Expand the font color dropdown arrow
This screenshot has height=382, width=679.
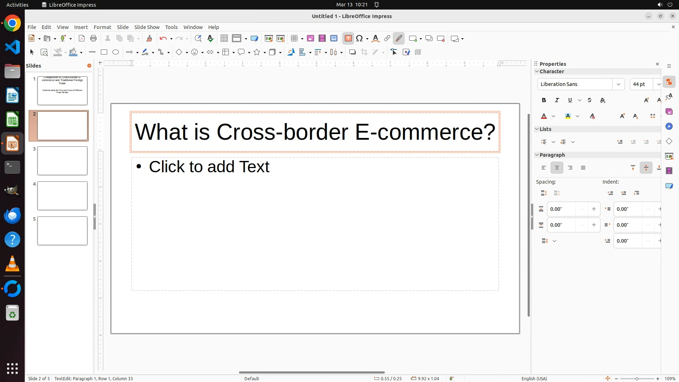coord(553,116)
